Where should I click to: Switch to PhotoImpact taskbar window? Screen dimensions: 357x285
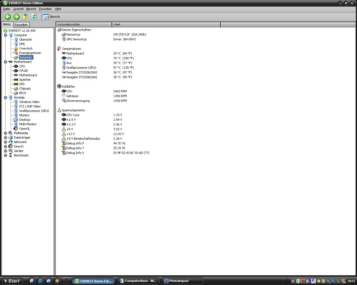point(182,281)
